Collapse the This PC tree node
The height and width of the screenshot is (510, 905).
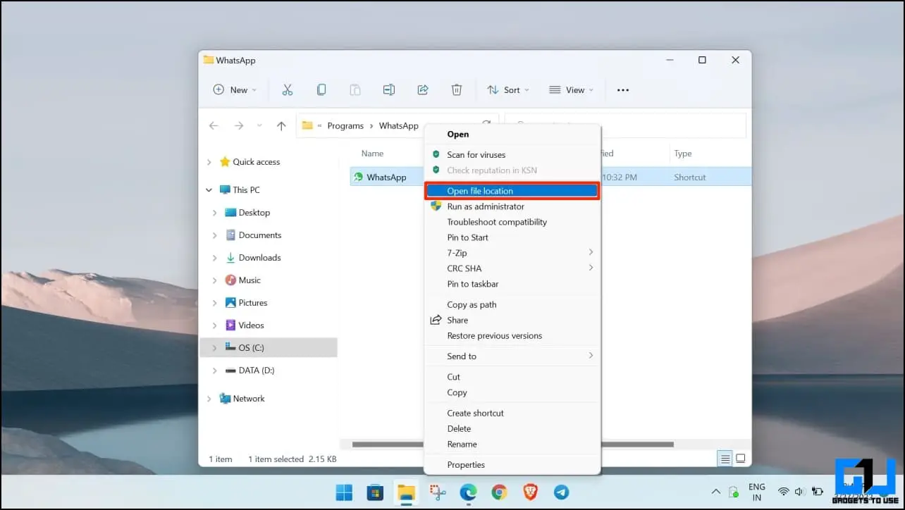tap(209, 190)
